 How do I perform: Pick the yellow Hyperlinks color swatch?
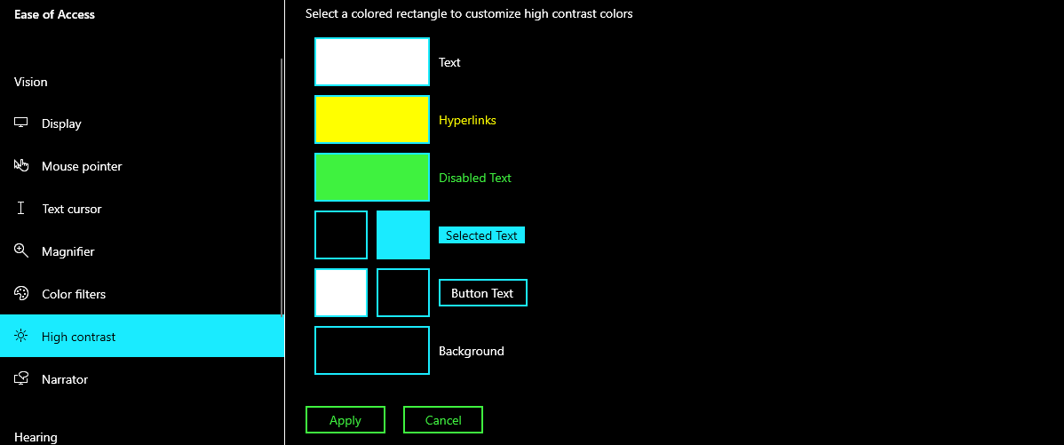[x=372, y=119]
